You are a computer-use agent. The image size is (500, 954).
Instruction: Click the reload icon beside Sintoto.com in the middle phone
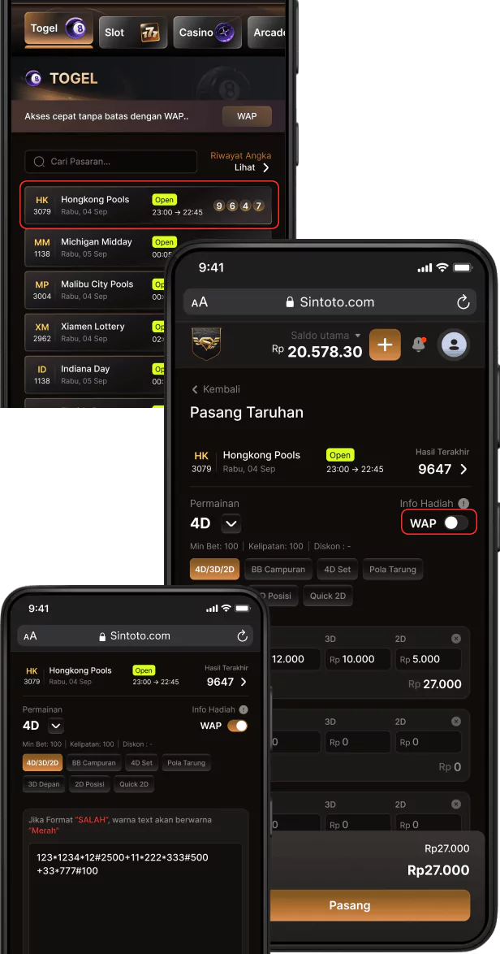click(x=463, y=302)
